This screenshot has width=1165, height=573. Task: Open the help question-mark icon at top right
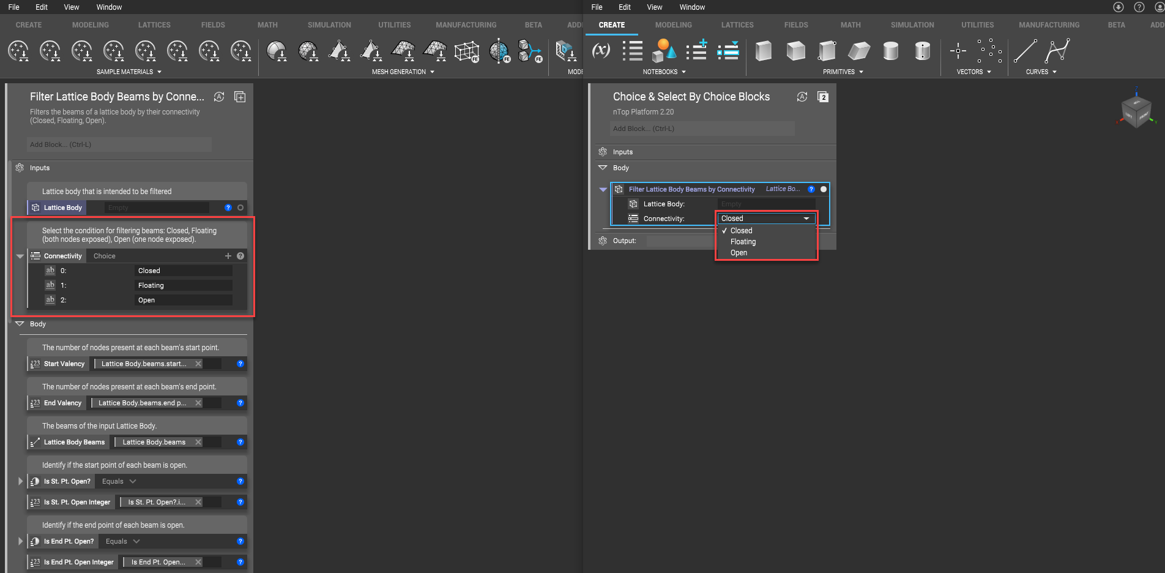coord(1139,7)
